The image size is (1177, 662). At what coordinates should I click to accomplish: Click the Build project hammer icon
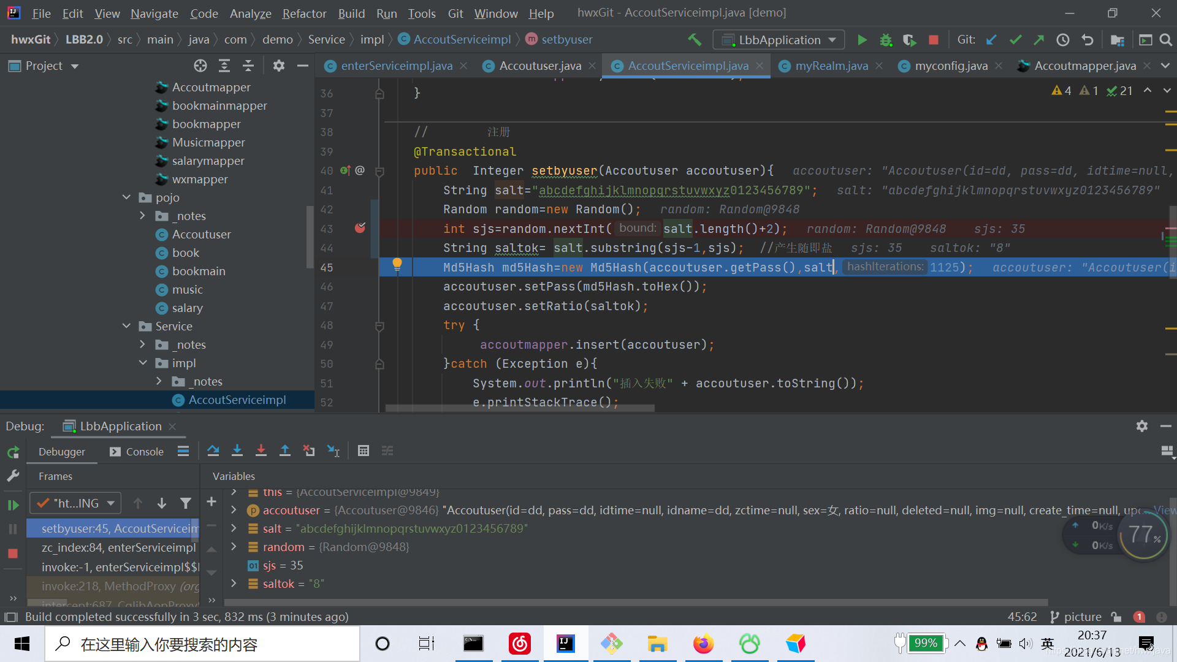coord(695,40)
